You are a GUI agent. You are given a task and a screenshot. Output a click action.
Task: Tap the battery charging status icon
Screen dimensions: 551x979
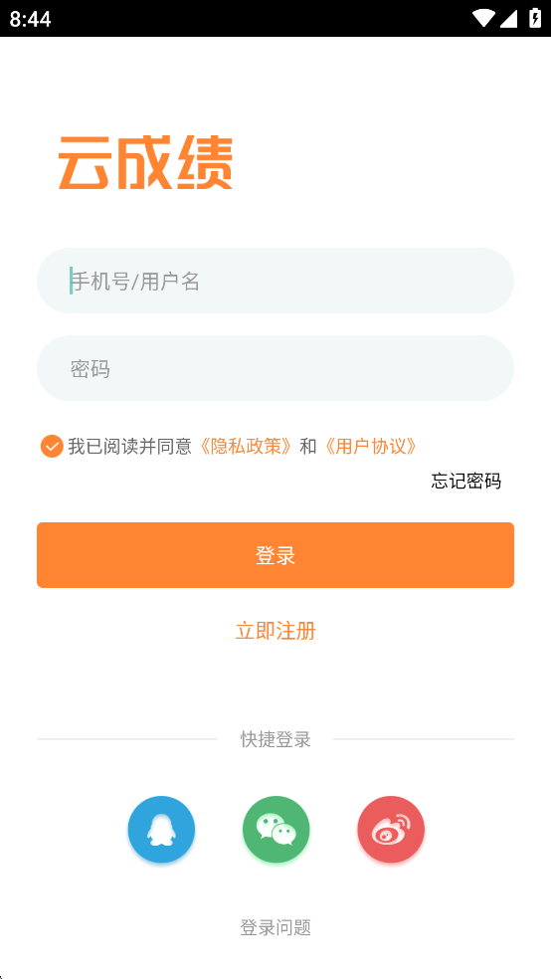[535, 18]
